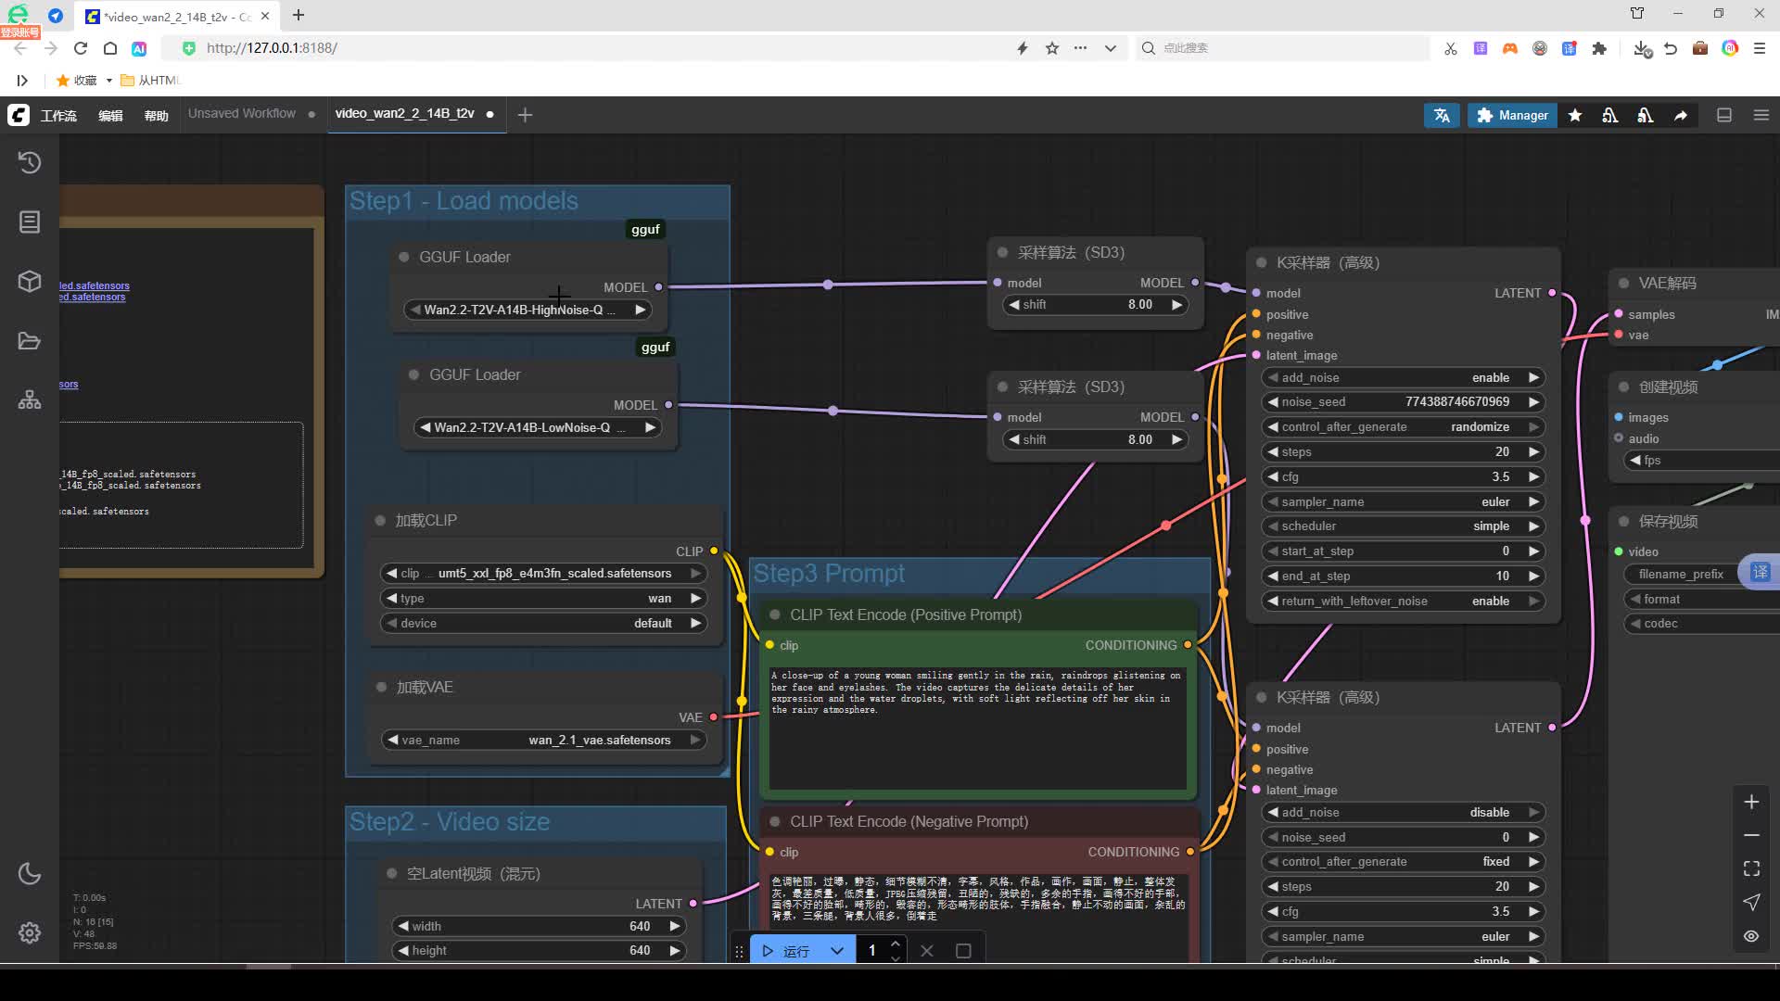Switch to Unsaved Workflow tab
Viewport: 1780px width, 1001px height.
(x=242, y=114)
